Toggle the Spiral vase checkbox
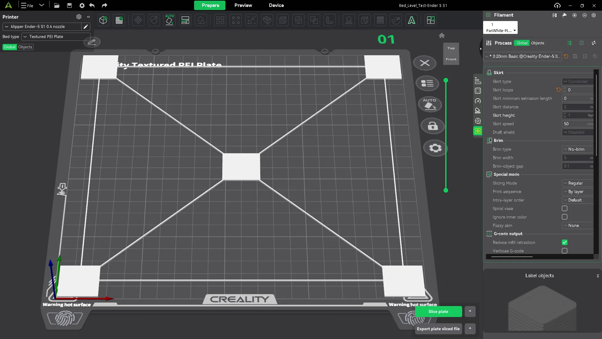The image size is (602, 339). tap(565, 208)
